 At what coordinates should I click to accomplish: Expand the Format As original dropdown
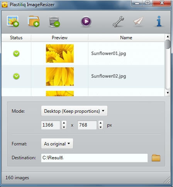click(57, 144)
